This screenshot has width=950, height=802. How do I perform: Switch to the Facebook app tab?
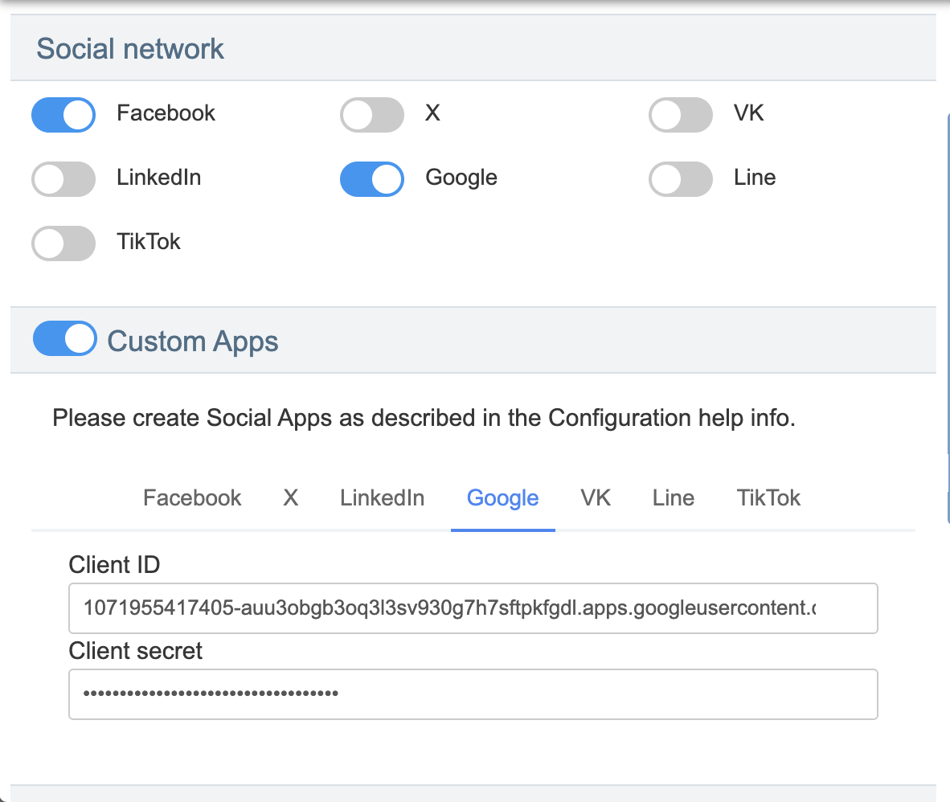click(192, 497)
